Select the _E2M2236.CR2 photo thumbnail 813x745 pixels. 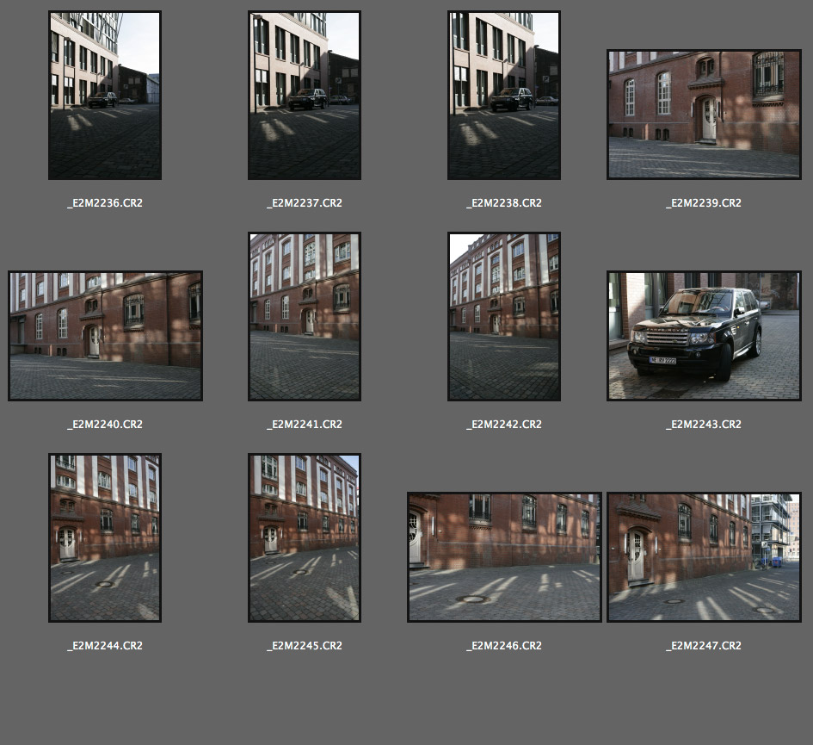pos(105,96)
